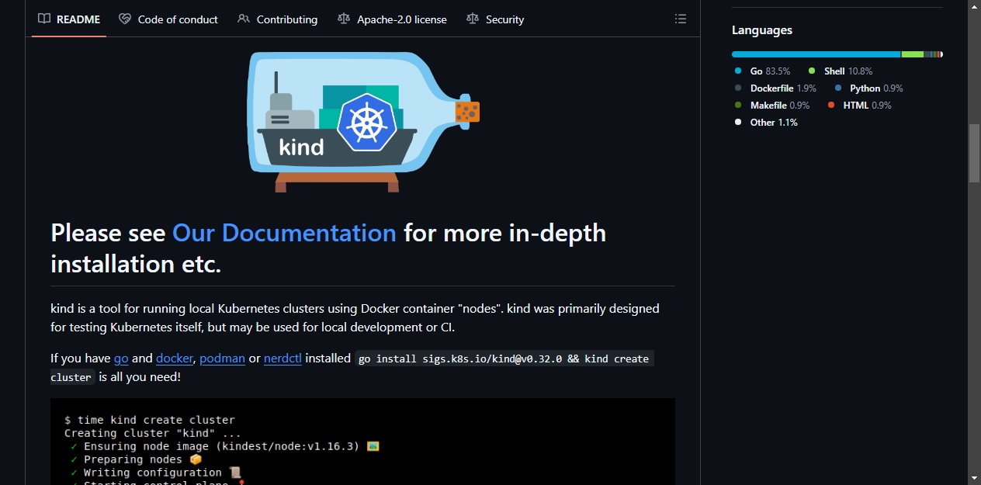Open the podman link
Image resolution: width=981 pixels, height=485 pixels.
coord(222,359)
